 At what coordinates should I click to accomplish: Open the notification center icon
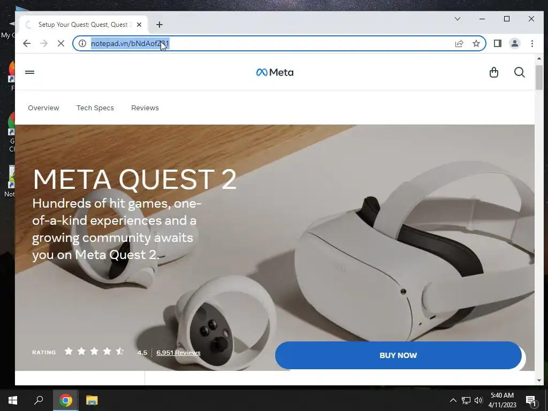pos(531,400)
